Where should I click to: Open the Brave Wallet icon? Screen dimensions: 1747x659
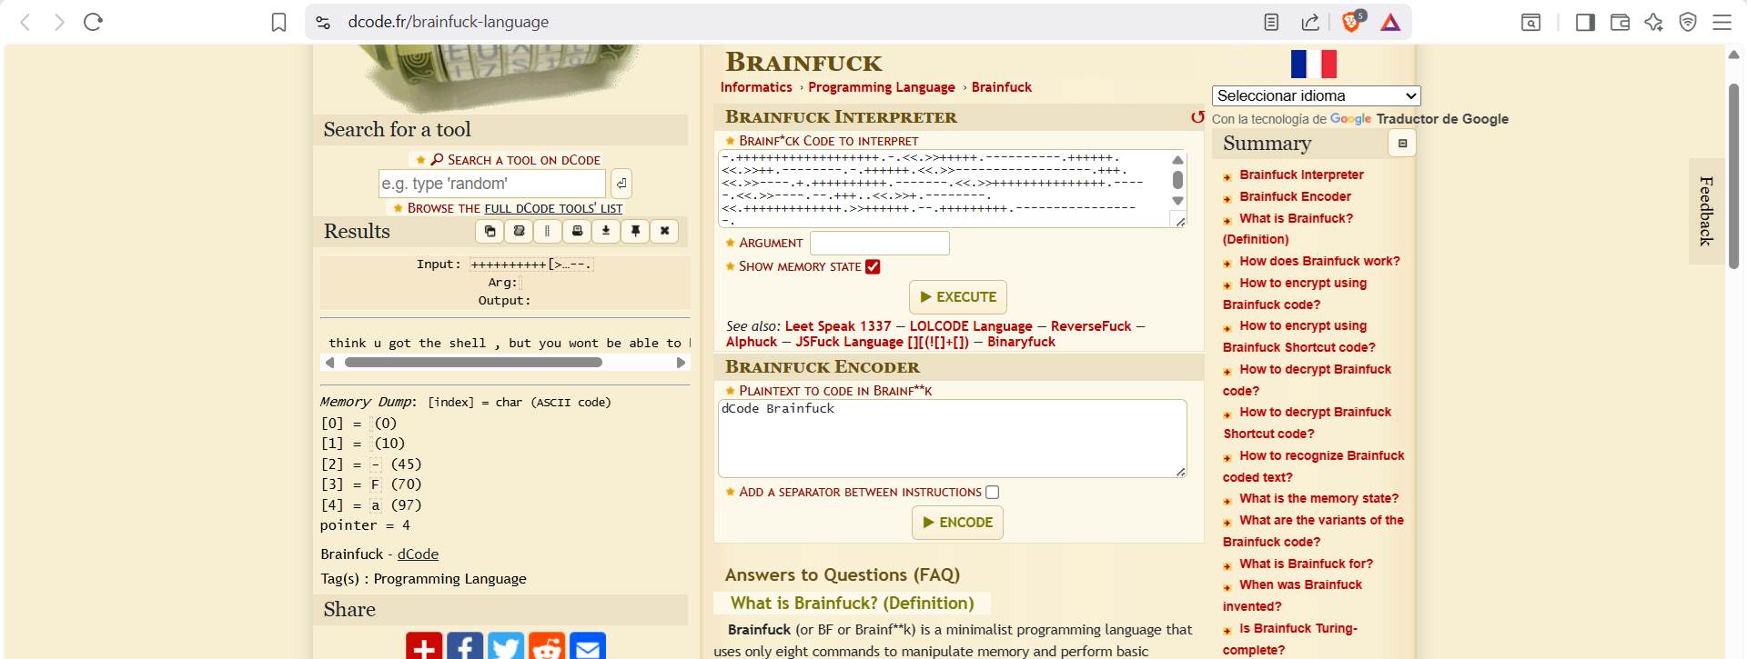1620,22
